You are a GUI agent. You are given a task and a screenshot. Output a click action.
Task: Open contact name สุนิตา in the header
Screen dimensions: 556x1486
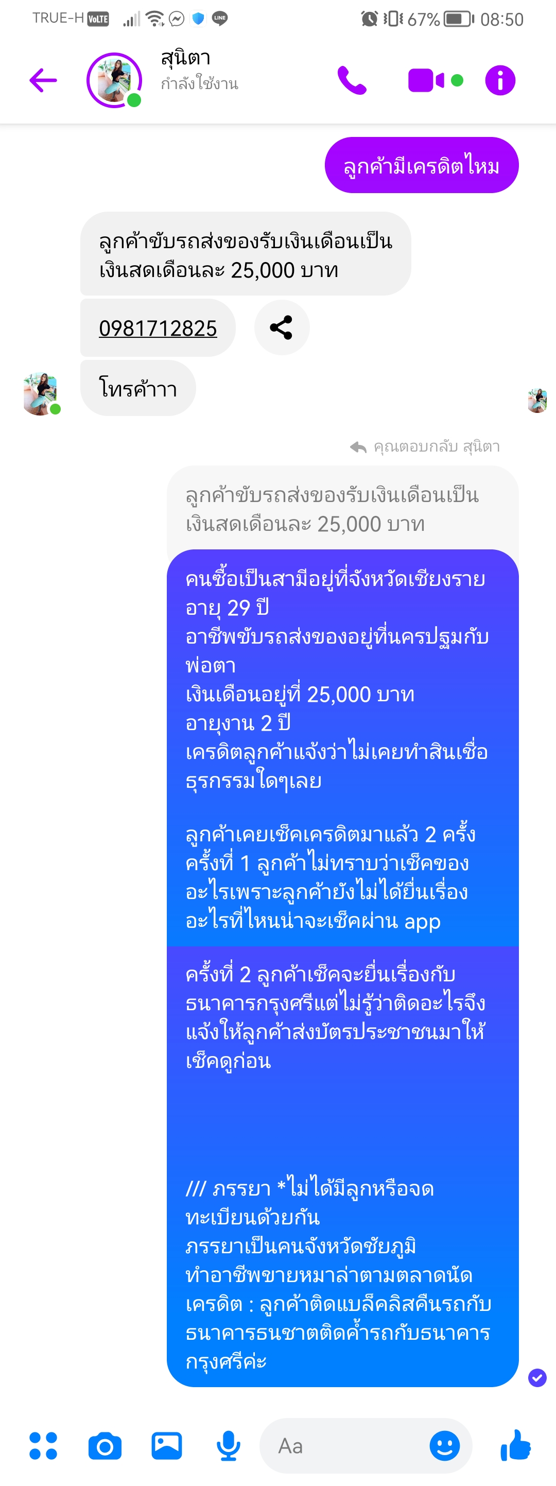click(186, 58)
